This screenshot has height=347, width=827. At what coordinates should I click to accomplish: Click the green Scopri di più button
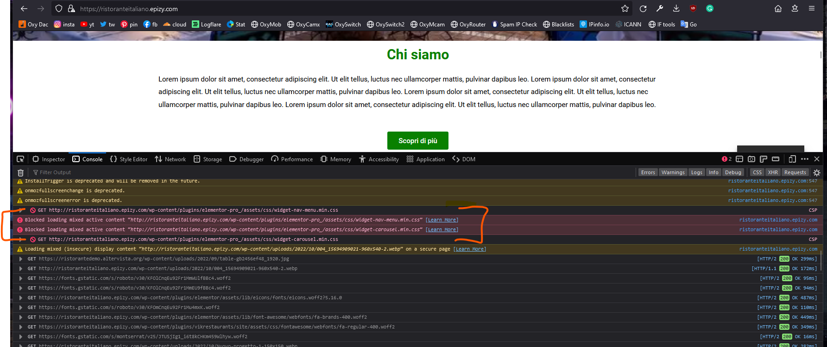[417, 141]
